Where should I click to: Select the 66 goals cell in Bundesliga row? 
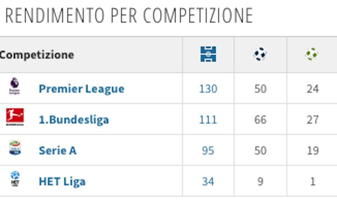pyautogui.click(x=260, y=120)
